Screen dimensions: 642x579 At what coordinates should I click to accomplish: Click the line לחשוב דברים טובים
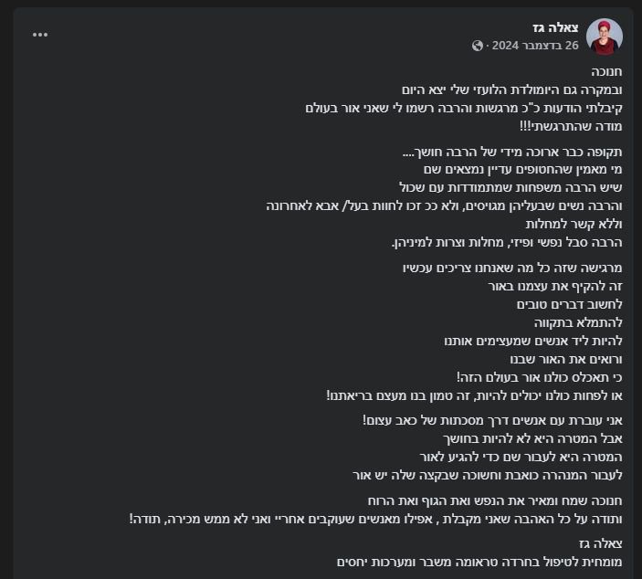coord(570,304)
